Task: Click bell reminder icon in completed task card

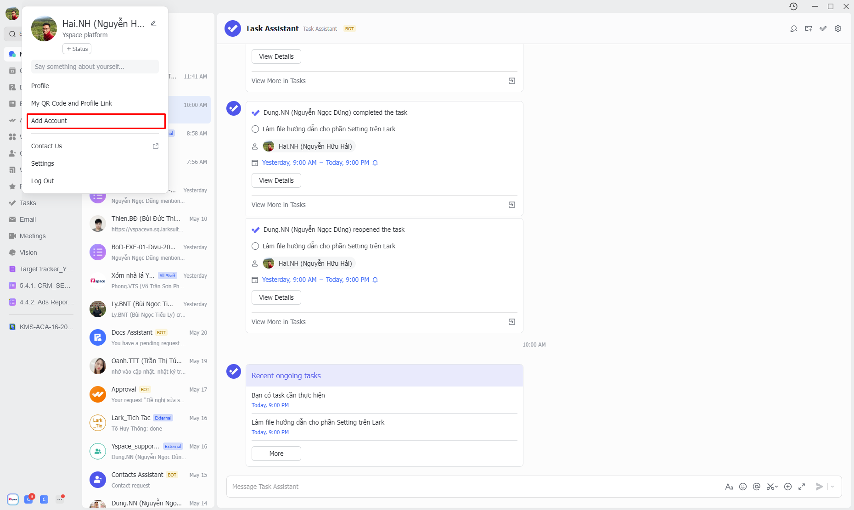Action: coord(375,163)
